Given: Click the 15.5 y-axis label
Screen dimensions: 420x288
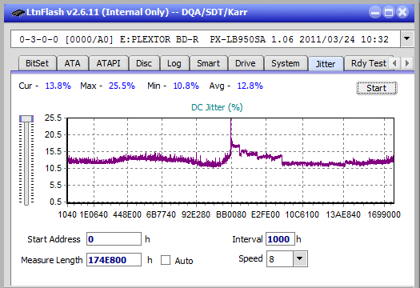Looking at the screenshot, I should pos(53,151).
